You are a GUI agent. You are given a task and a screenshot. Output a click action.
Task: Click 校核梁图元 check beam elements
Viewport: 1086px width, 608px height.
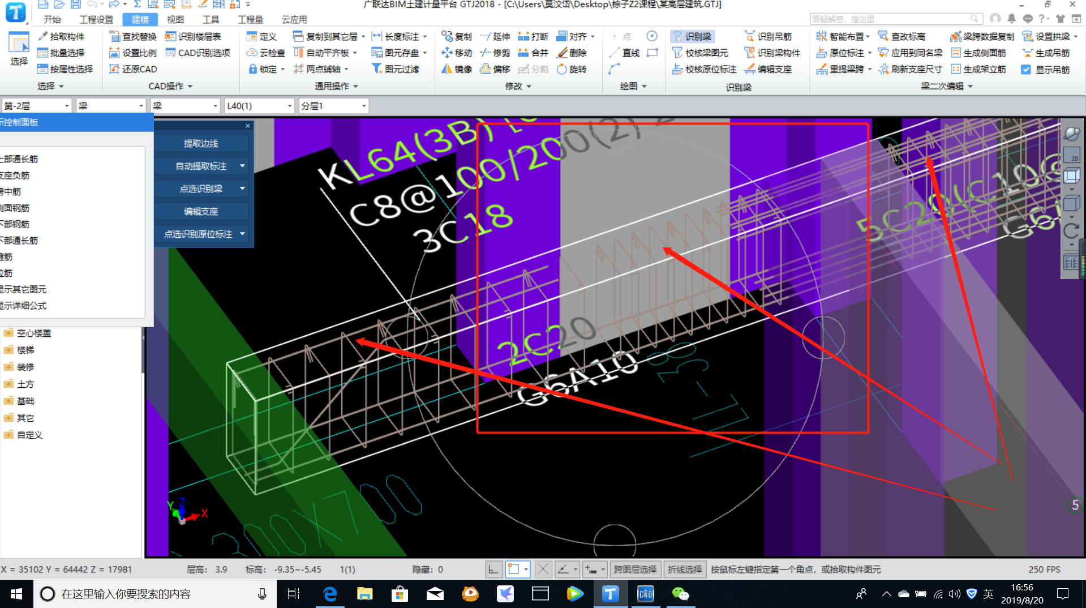click(700, 53)
